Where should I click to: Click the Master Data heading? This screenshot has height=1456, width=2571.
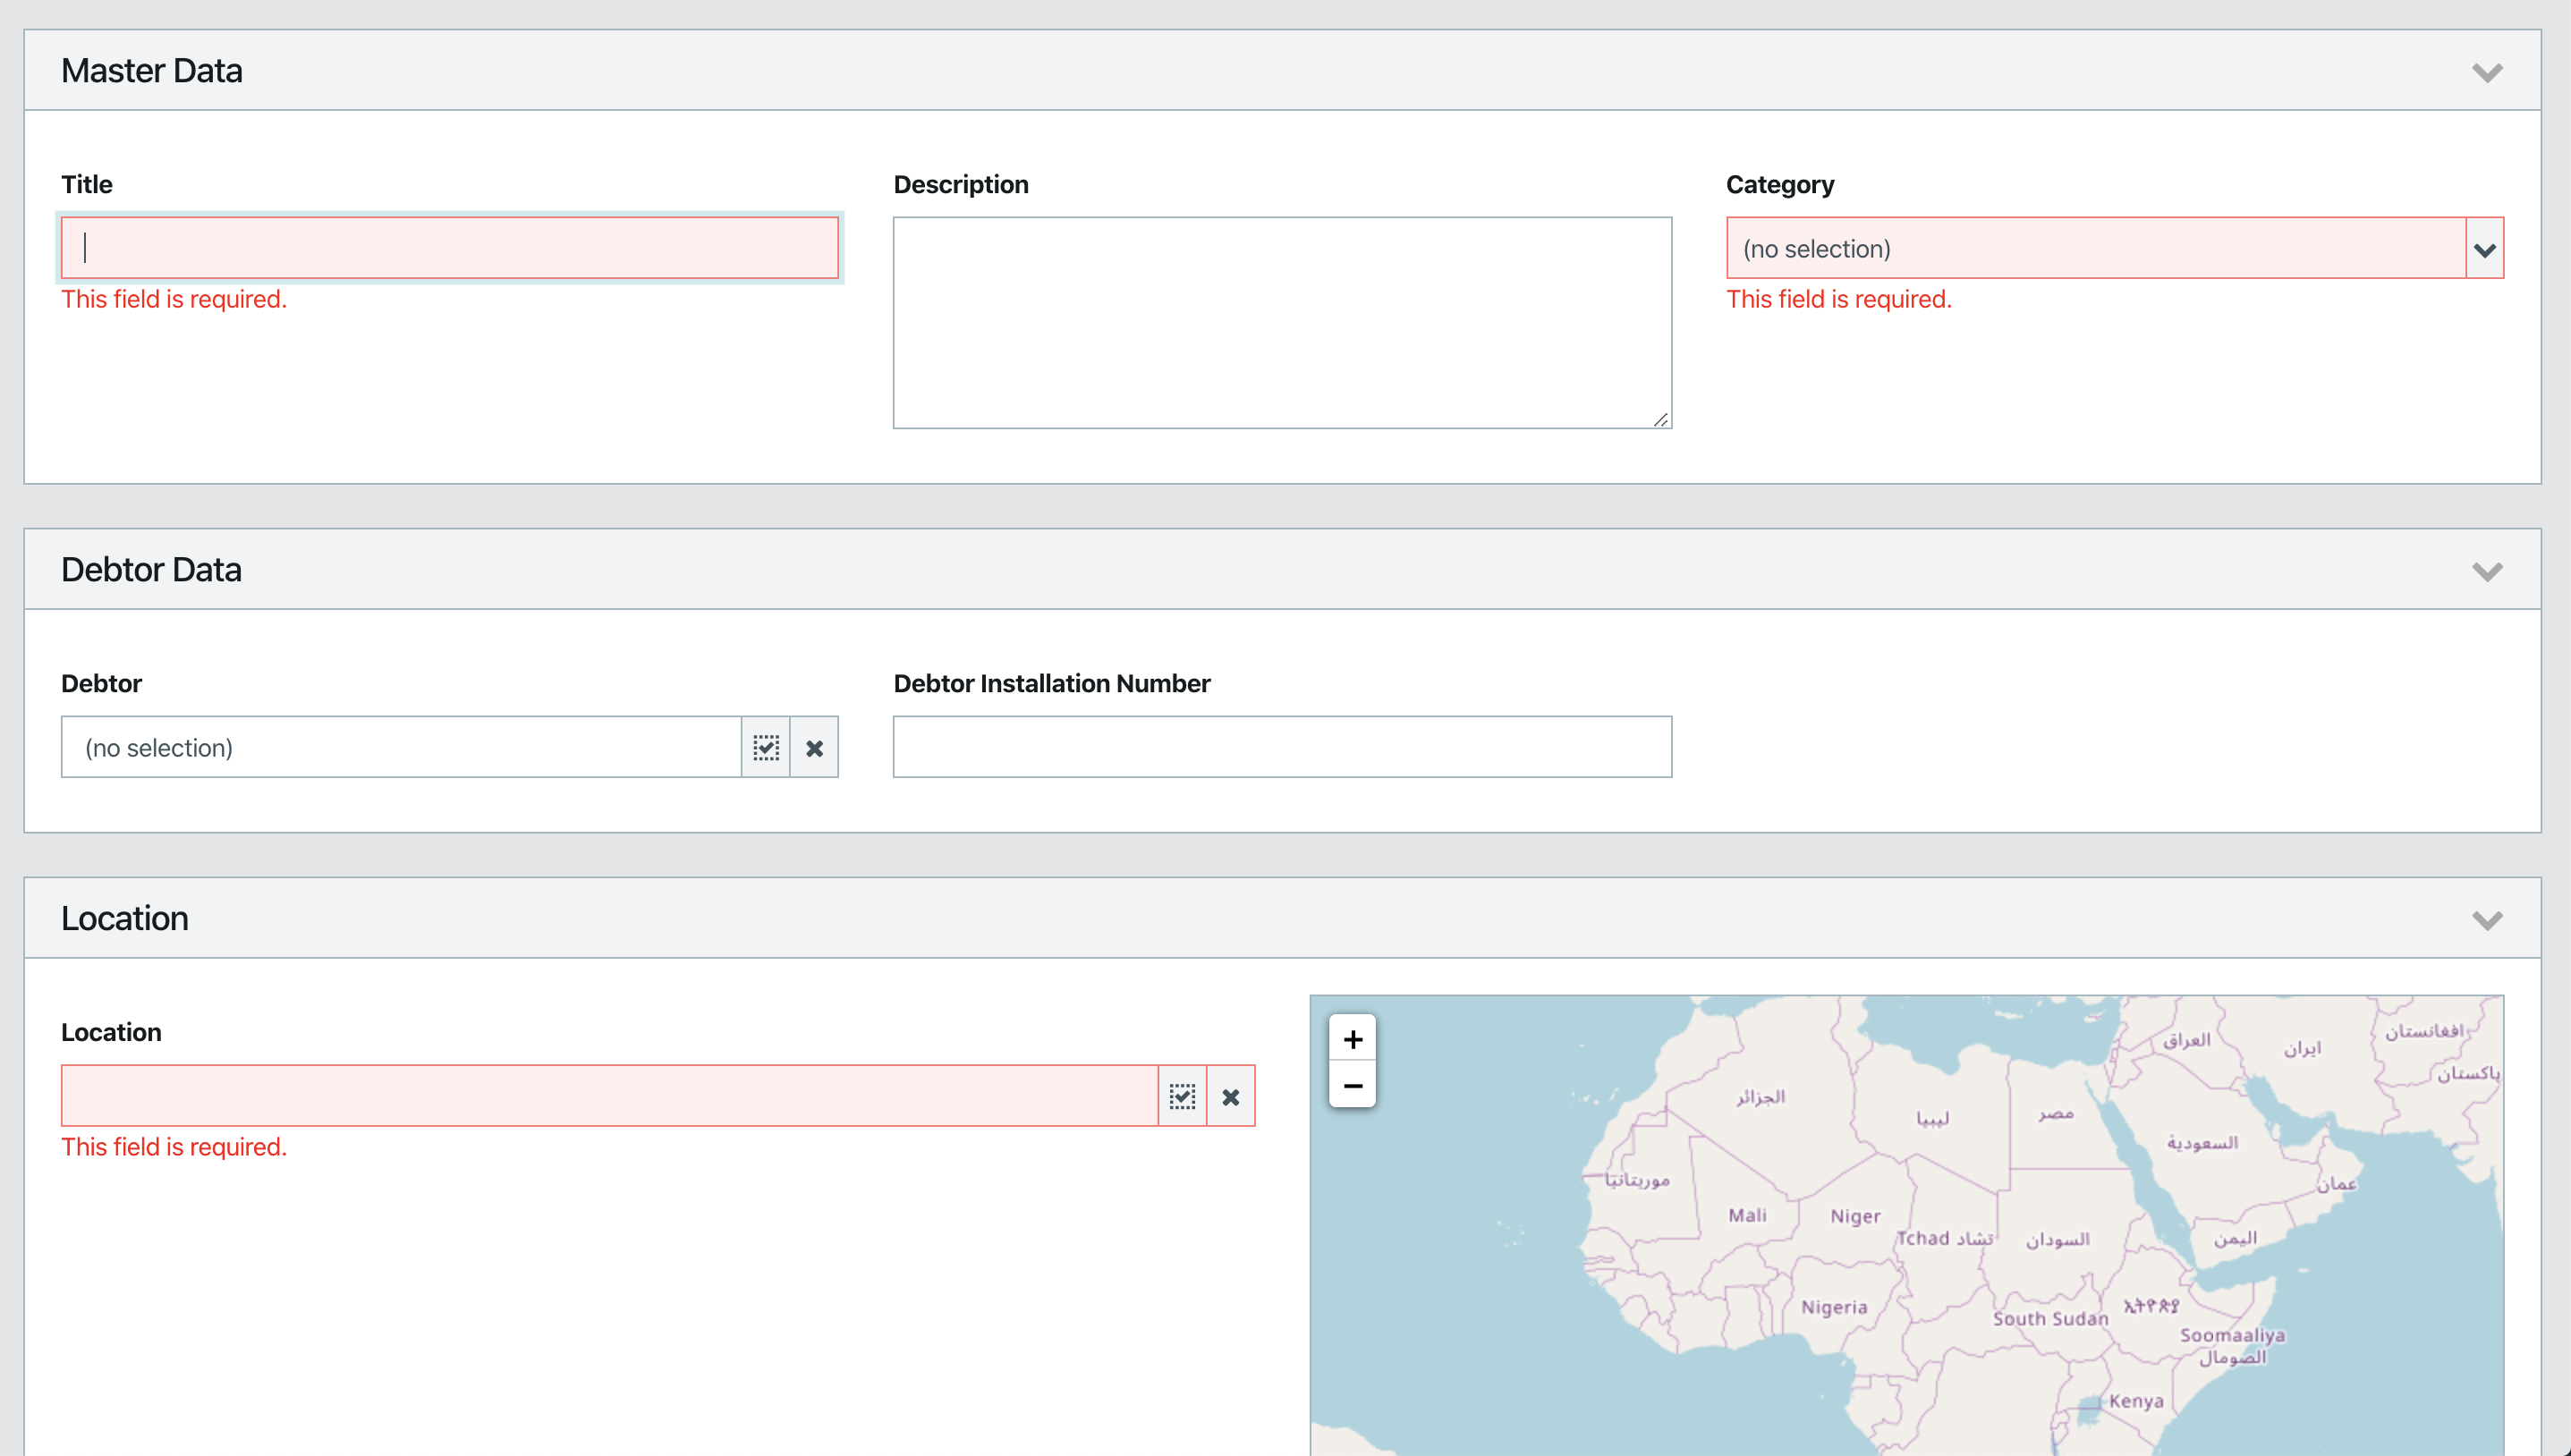point(152,71)
